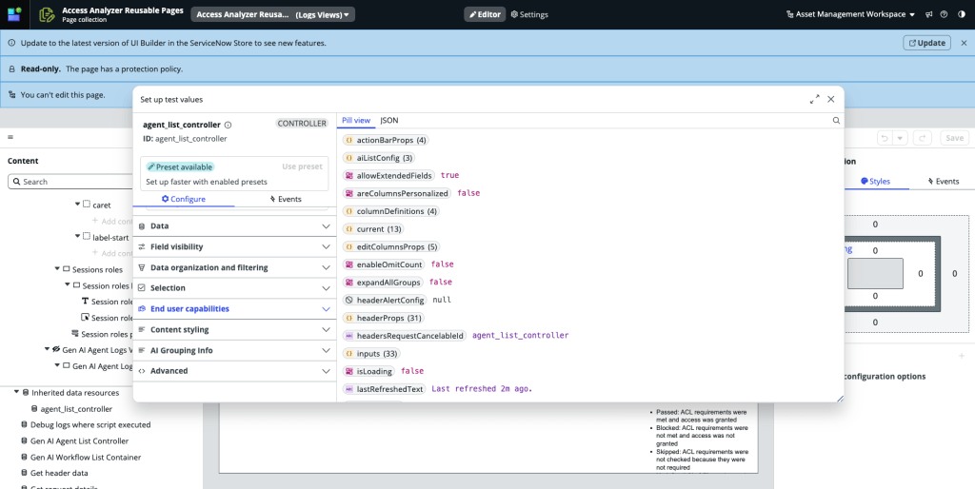Open the Styles tab in right panel
This screenshot has height=489, width=975.
[x=876, y=182]
